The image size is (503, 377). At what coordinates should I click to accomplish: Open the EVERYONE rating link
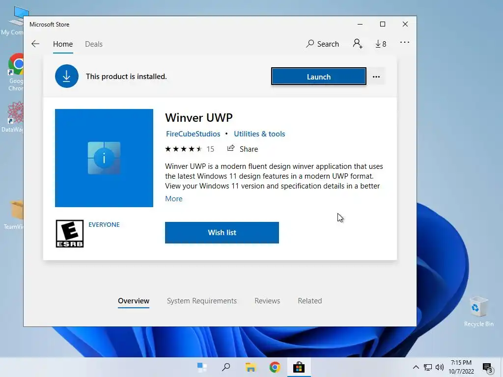[104, 225]
